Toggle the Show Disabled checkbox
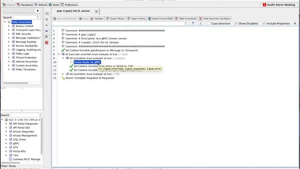Screen dimensions: 300x169 tap(236, 23)
